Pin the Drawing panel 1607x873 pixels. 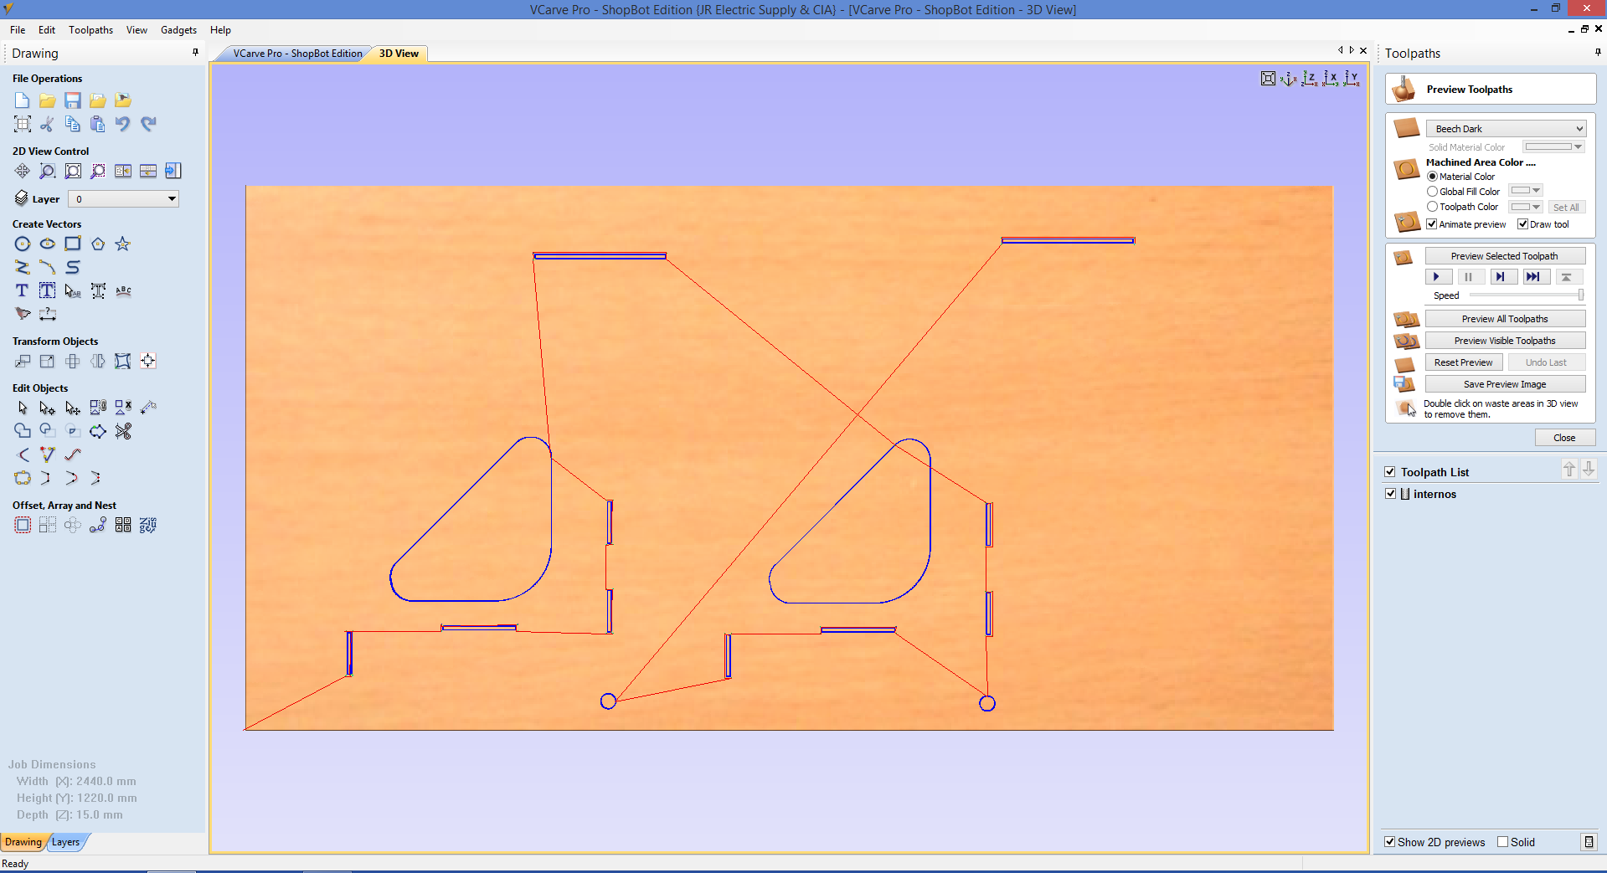(x=196, y=52)
